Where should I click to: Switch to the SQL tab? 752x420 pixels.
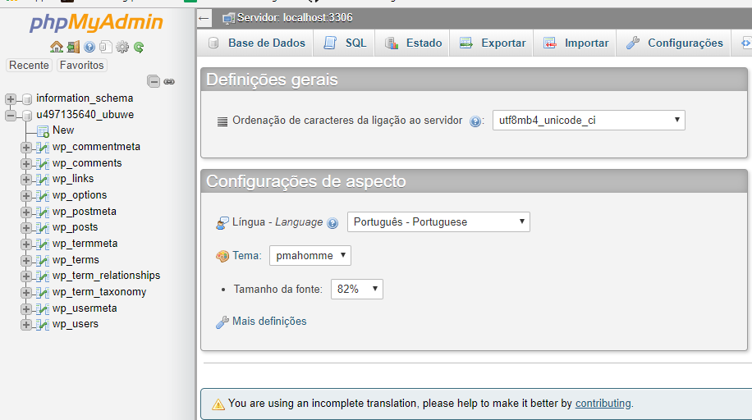point(345,43)
